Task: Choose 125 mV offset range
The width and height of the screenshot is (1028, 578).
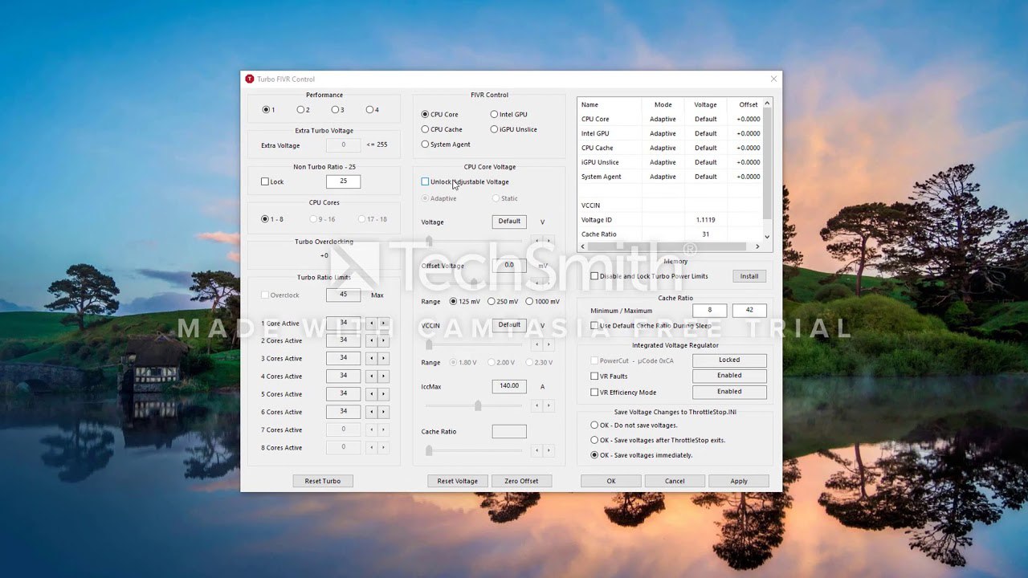Action: [454, 302]
